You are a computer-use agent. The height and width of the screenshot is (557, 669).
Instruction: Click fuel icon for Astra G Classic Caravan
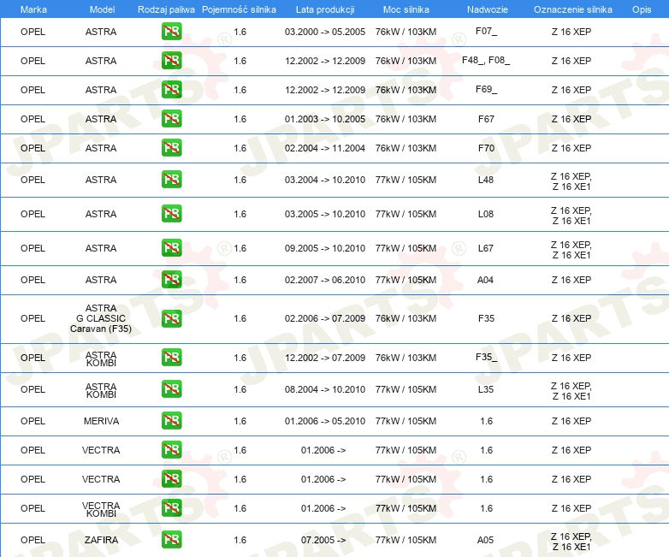171,318
